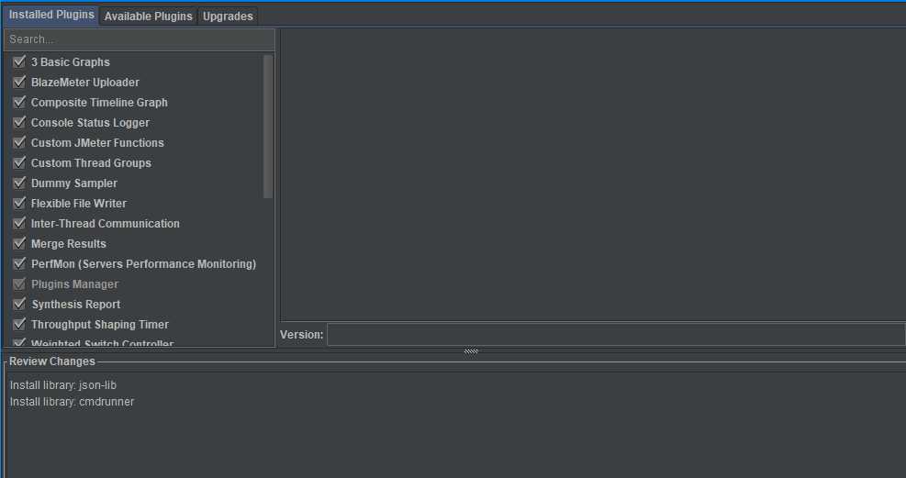Select the Merge Results plugin name
This screenshot has height=478, width=906.
pos(69,244)
